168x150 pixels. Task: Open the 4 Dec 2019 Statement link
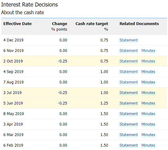point(129,40)
